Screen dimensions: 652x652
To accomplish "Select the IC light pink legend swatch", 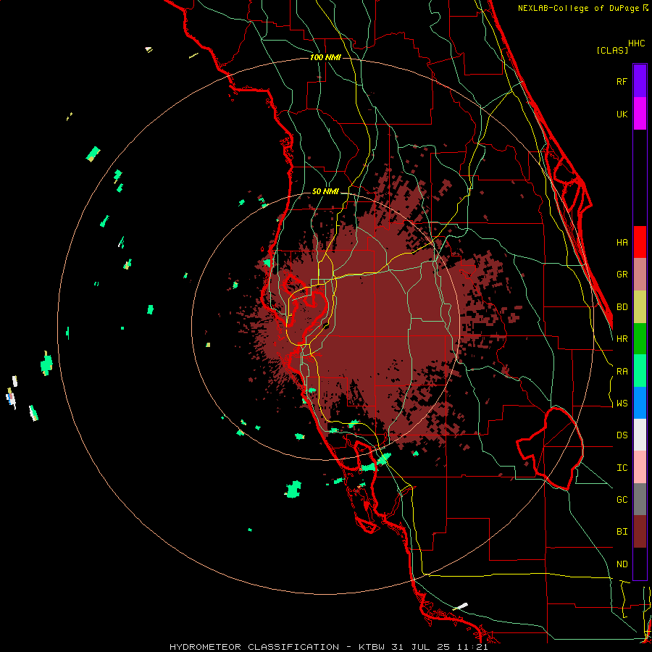I will click(x=640, y=467).
